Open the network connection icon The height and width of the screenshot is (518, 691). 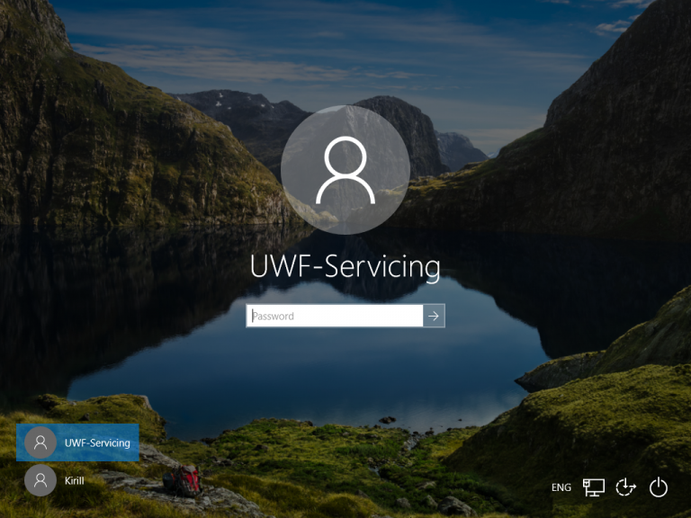594,487
